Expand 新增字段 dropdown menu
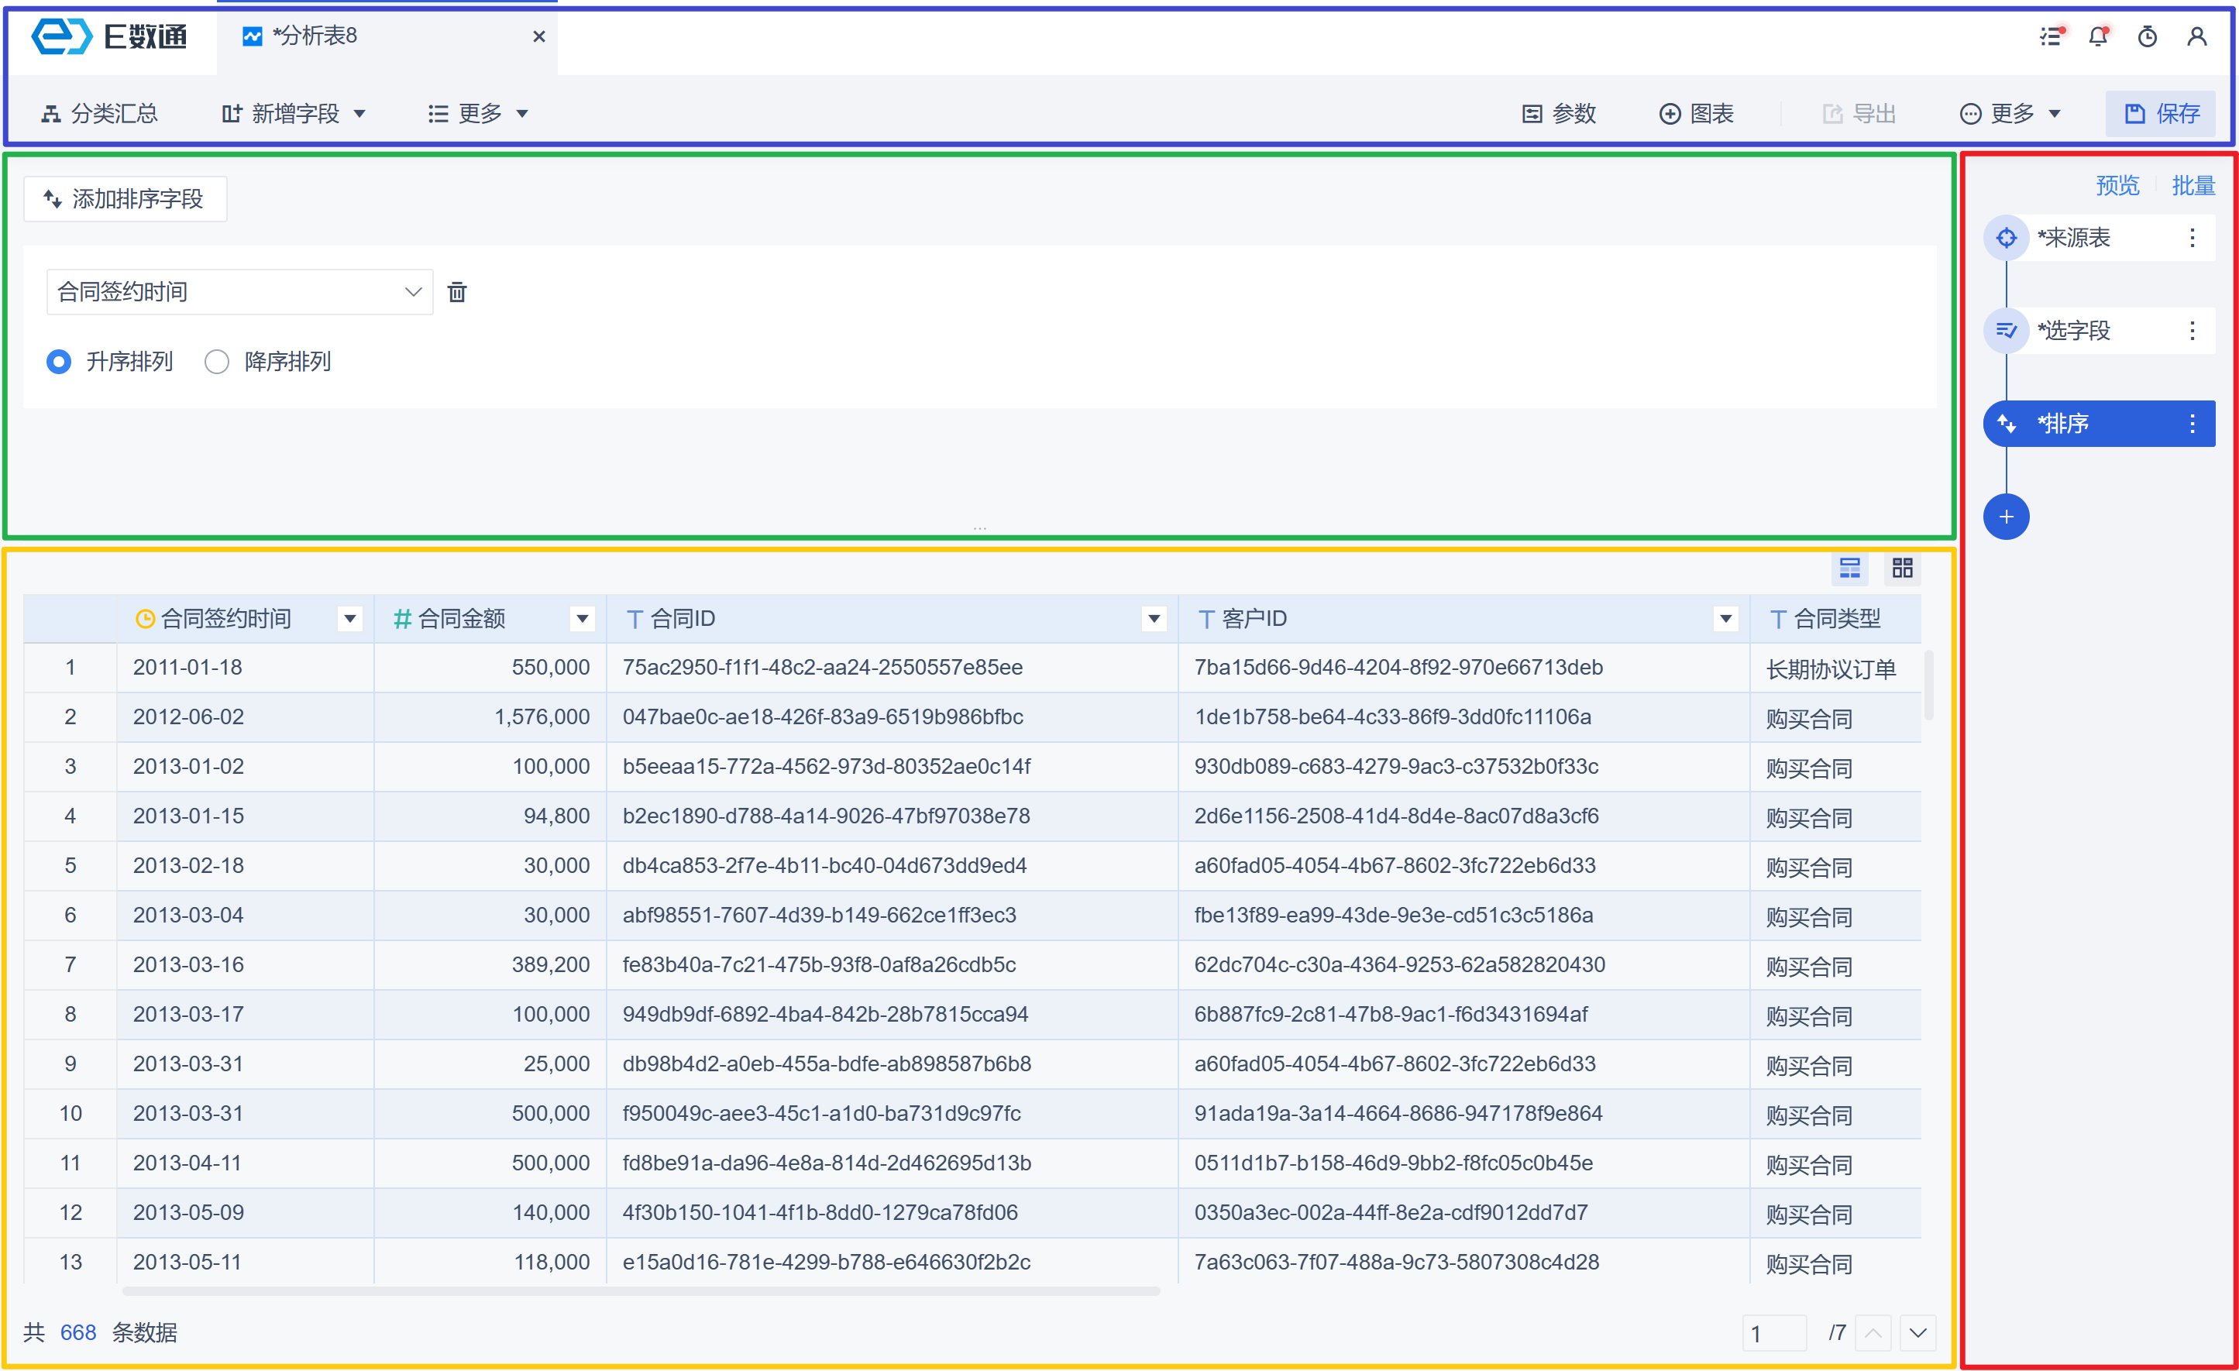Screen dimensions: 2239x1371 click(x=294, y=114)
